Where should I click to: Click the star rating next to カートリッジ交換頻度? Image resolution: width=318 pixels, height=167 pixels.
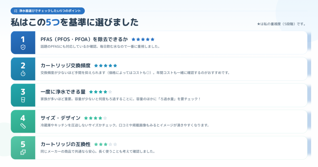[106, 65]
